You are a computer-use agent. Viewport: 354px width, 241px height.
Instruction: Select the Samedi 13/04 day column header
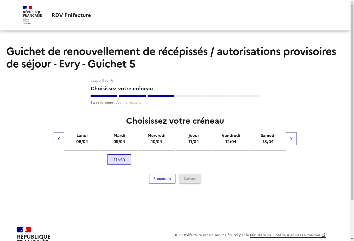coord(268,139)
